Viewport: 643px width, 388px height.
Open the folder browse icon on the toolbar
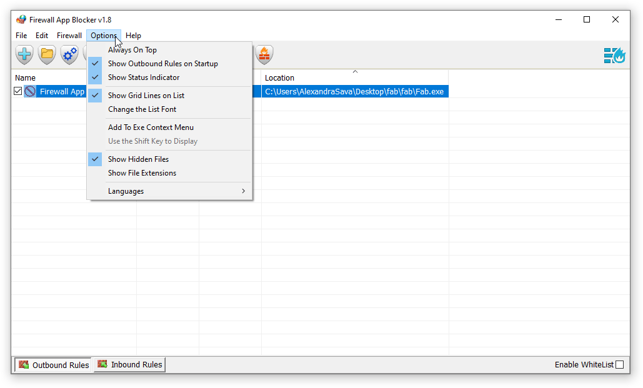click(x=46, y=55)
